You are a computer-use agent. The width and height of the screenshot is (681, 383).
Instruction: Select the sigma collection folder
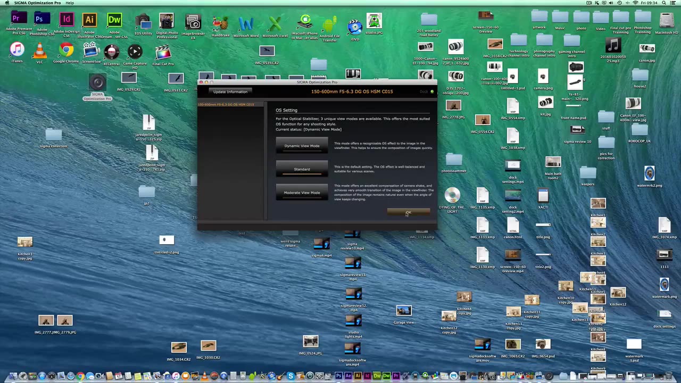click(53, 135)
